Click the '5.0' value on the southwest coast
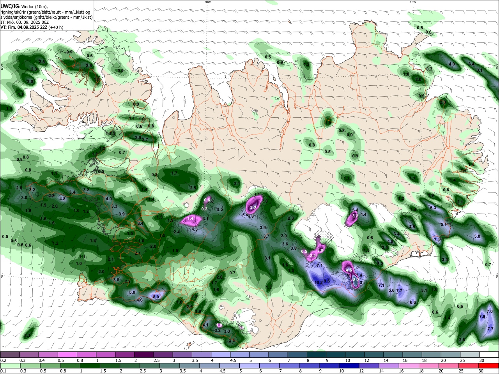 (x=132, y=292)
